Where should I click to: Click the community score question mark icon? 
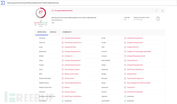tap(41, 21)
